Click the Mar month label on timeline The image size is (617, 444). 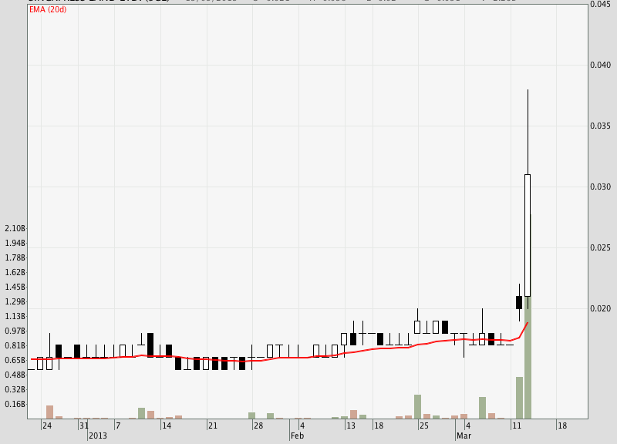(x=464, y=436)
